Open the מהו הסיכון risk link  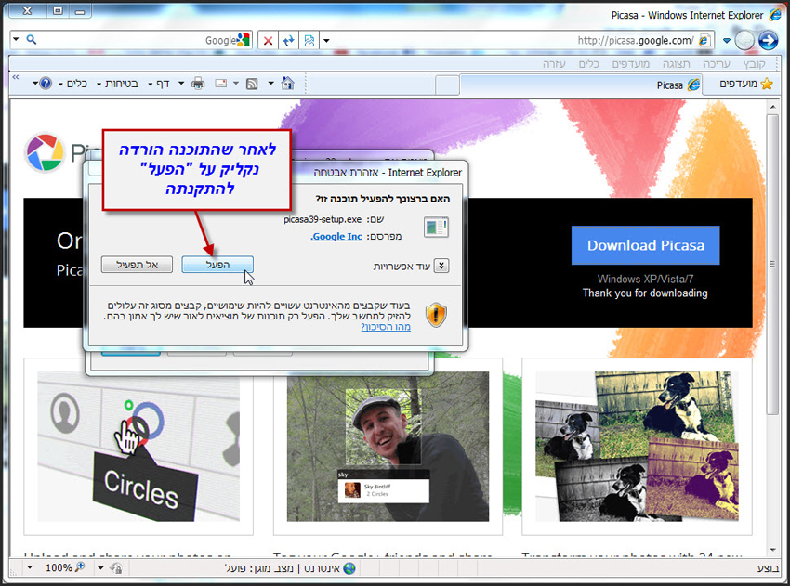click(x=386, y=327)
